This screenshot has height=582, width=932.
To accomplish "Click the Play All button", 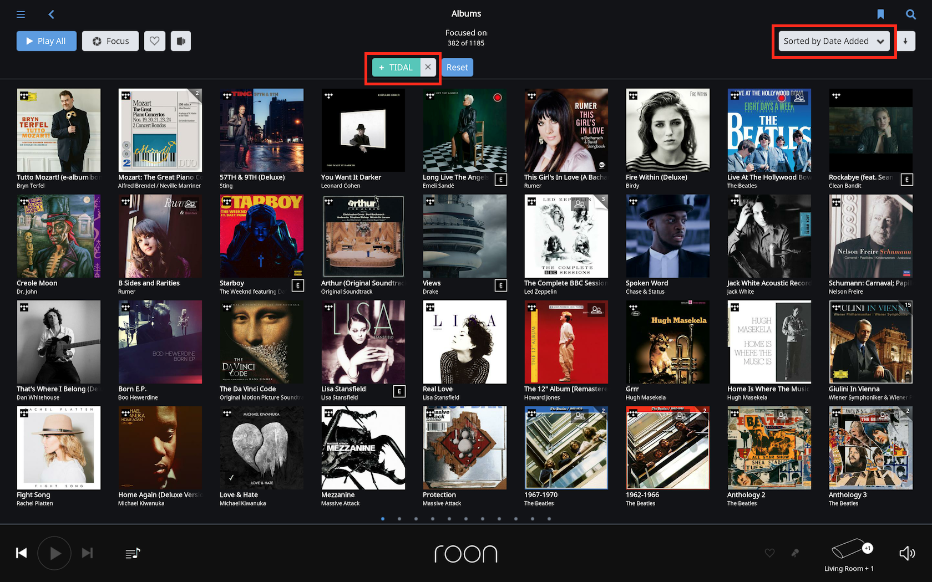I will tap(47, 41).
